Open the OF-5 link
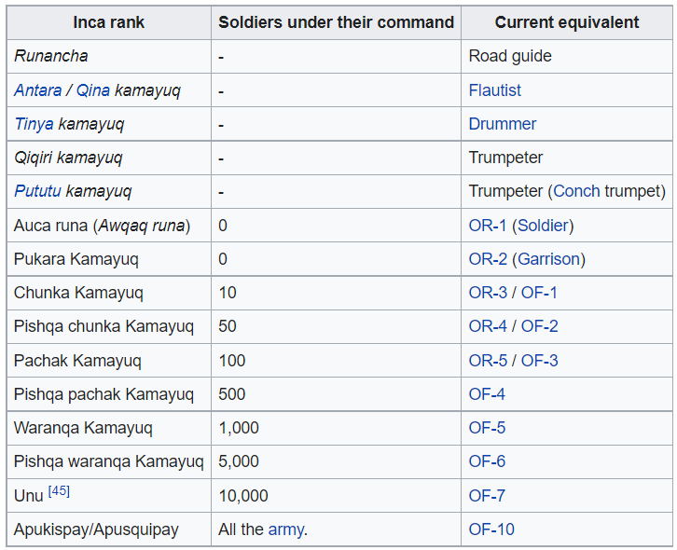 coord(487,428)
